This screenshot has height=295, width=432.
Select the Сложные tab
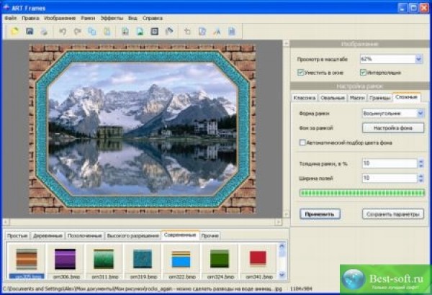coord(406,97)
